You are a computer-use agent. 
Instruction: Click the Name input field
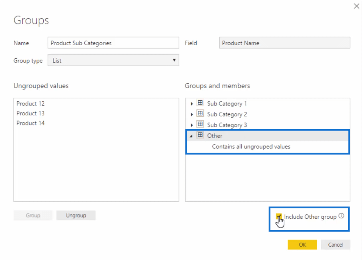[x=113, y=43]
